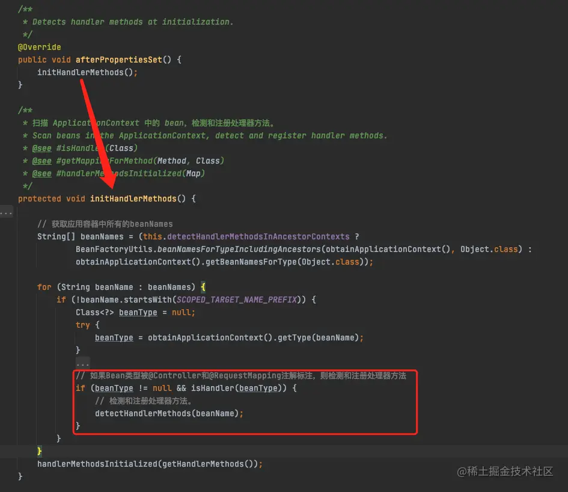Click the comment starting "如果Bean类型被@Controller"
Screen dimensions: 568x492
click(241, 375)
